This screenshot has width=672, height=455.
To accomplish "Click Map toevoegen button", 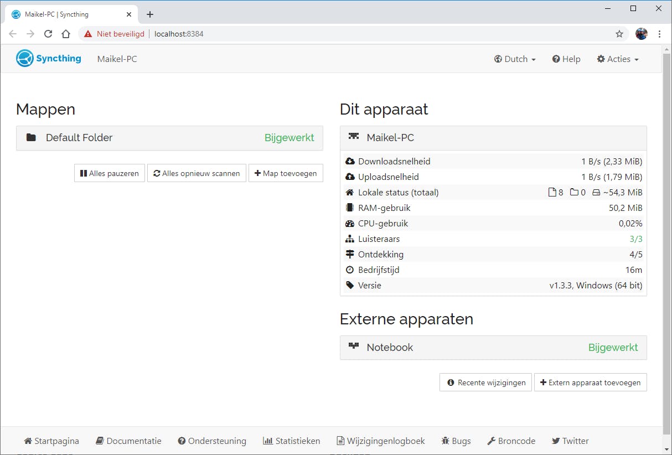I will (x=286, y=173).
